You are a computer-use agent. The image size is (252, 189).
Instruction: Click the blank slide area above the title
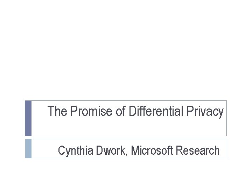(126, 52)
